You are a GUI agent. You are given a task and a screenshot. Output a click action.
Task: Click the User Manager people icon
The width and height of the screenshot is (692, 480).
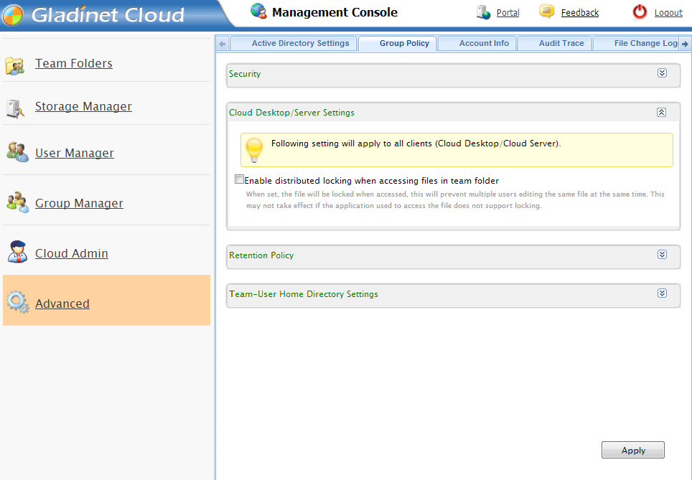pos(17,152)
